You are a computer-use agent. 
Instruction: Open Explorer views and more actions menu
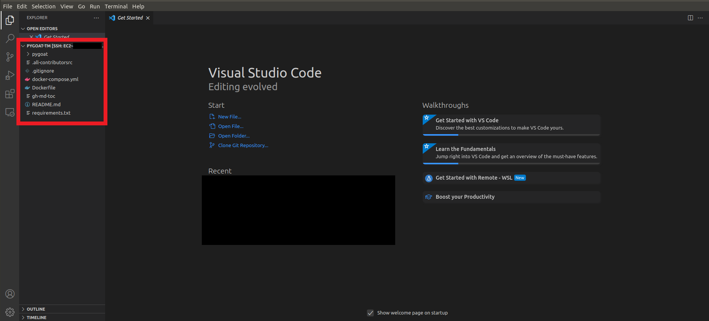click(x=96, y=18)
